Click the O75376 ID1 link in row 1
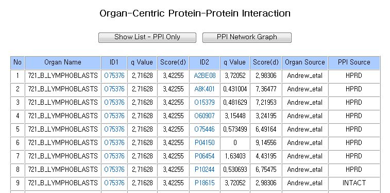The height and width of the screenshot is (193, 390). pos(114,76)
